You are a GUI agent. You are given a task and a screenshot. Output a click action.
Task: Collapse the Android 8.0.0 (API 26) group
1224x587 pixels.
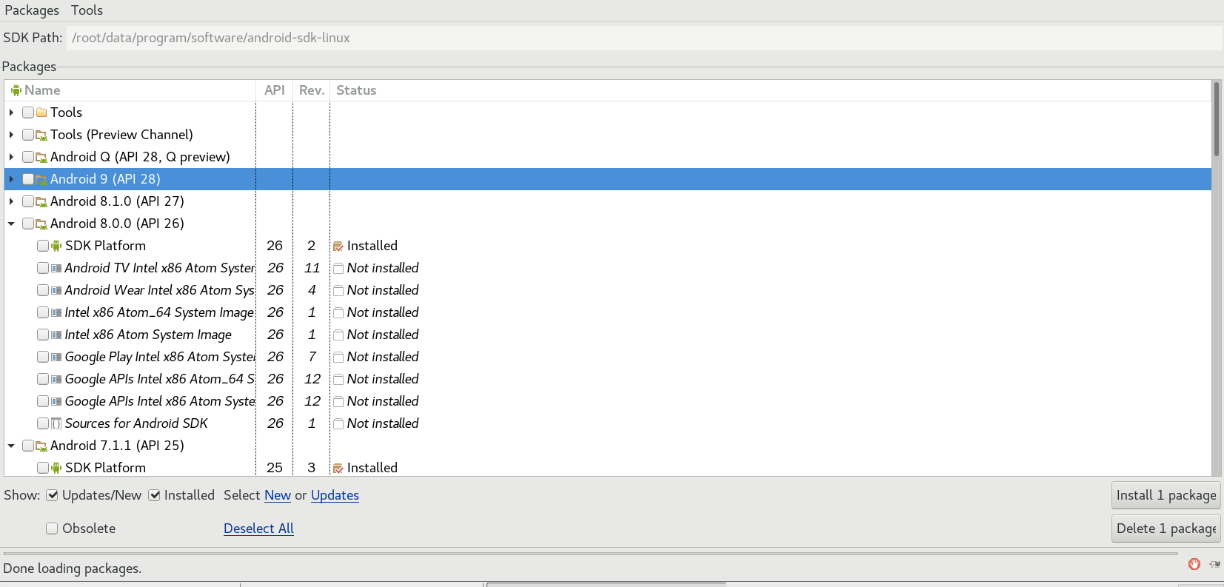[11, 224]
